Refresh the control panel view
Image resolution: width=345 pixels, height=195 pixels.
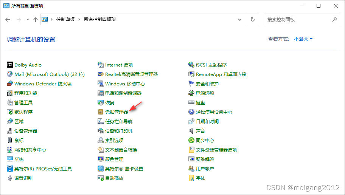click(253, 20)
